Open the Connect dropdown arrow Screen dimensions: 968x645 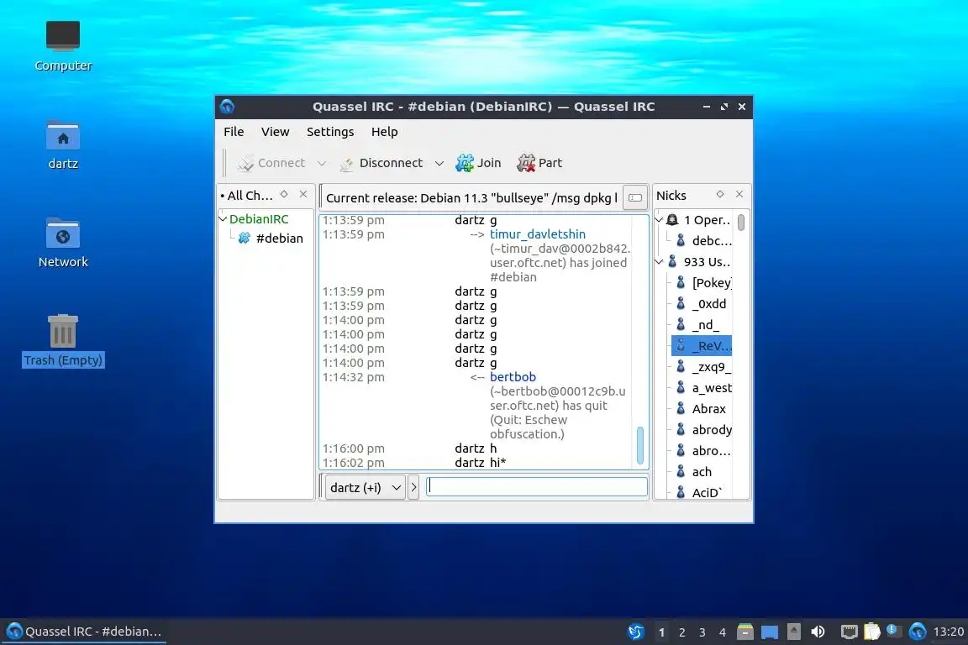pos(322,164)
